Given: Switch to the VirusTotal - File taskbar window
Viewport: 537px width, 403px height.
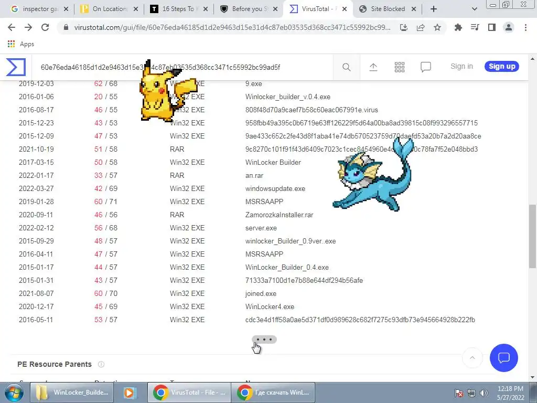Looking at the screenshot, I should click(189, 393).
